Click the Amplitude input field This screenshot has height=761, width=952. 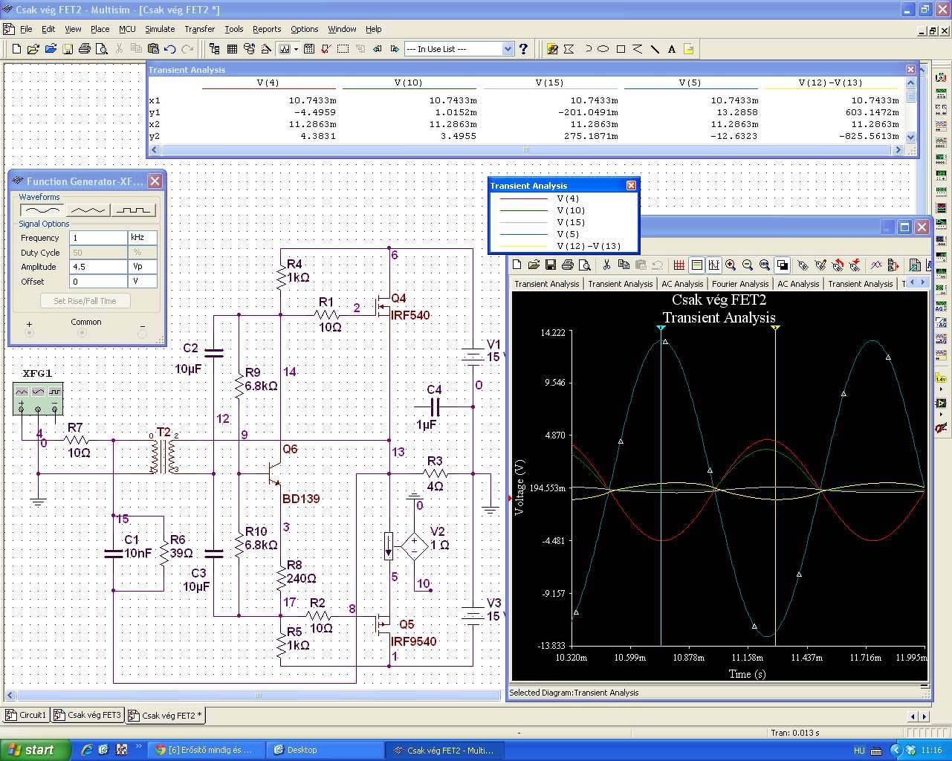(x=98, y=266)
